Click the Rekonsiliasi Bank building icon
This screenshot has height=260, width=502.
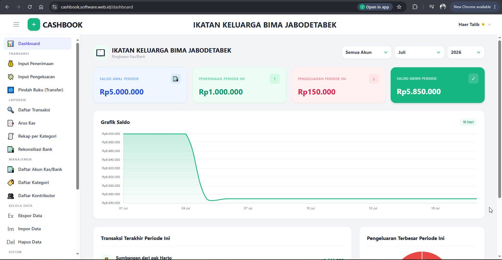click(x=11, y=149)
